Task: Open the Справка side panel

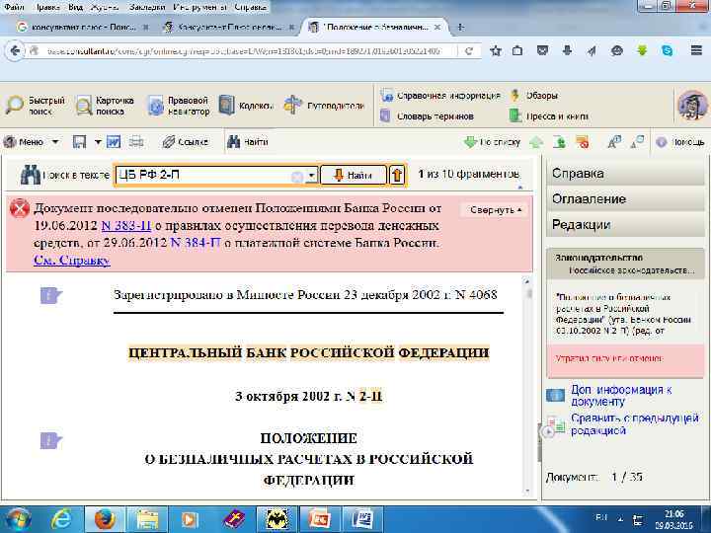Action: tap(625, 173)
